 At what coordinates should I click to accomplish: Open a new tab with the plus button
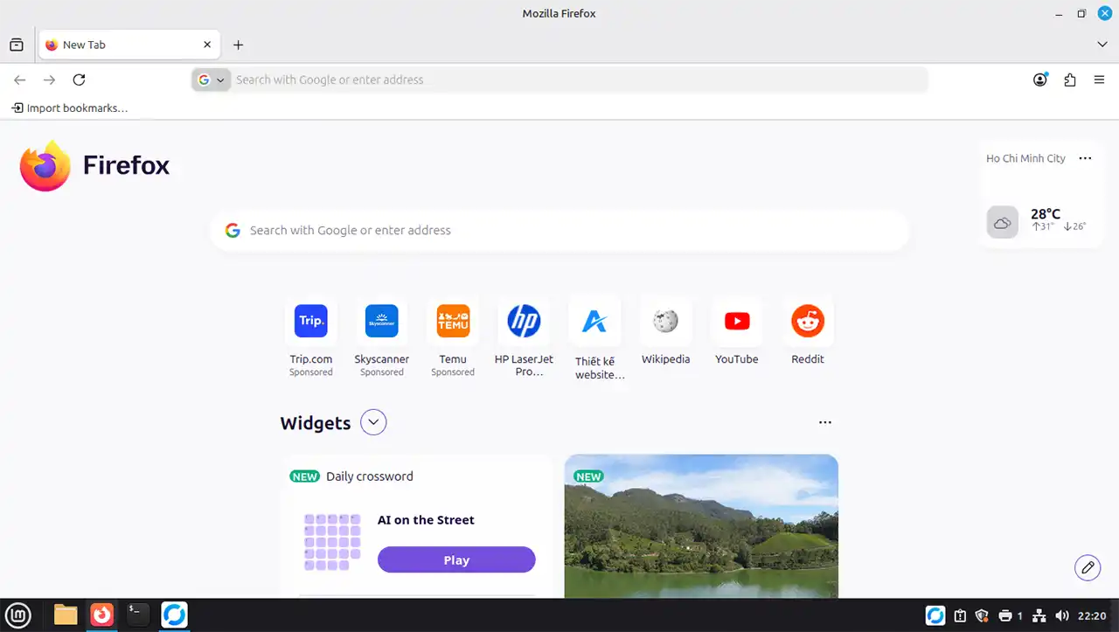(238, 45)
